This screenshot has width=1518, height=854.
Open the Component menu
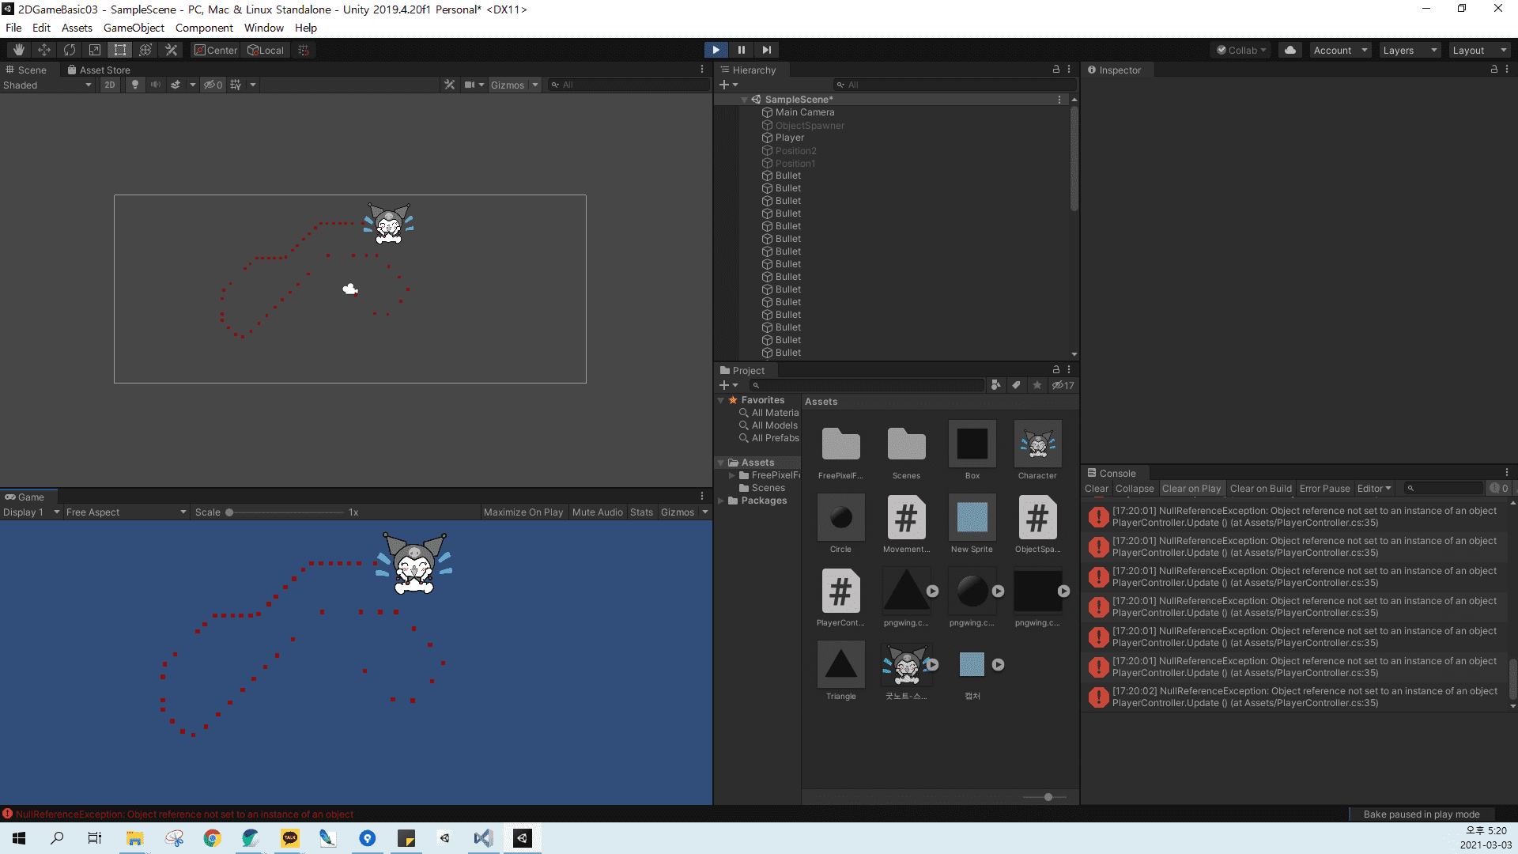204,28
